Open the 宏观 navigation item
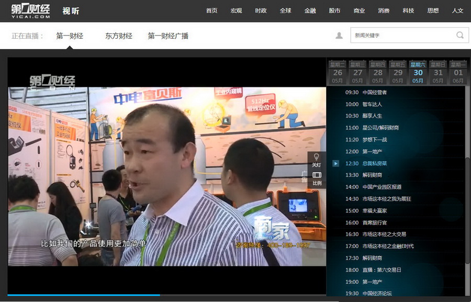The image size is (471, 302). (236, 11)
